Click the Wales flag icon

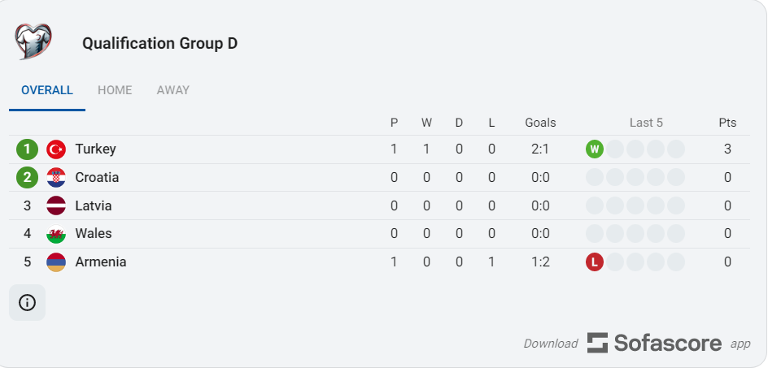tap(56, 234)
